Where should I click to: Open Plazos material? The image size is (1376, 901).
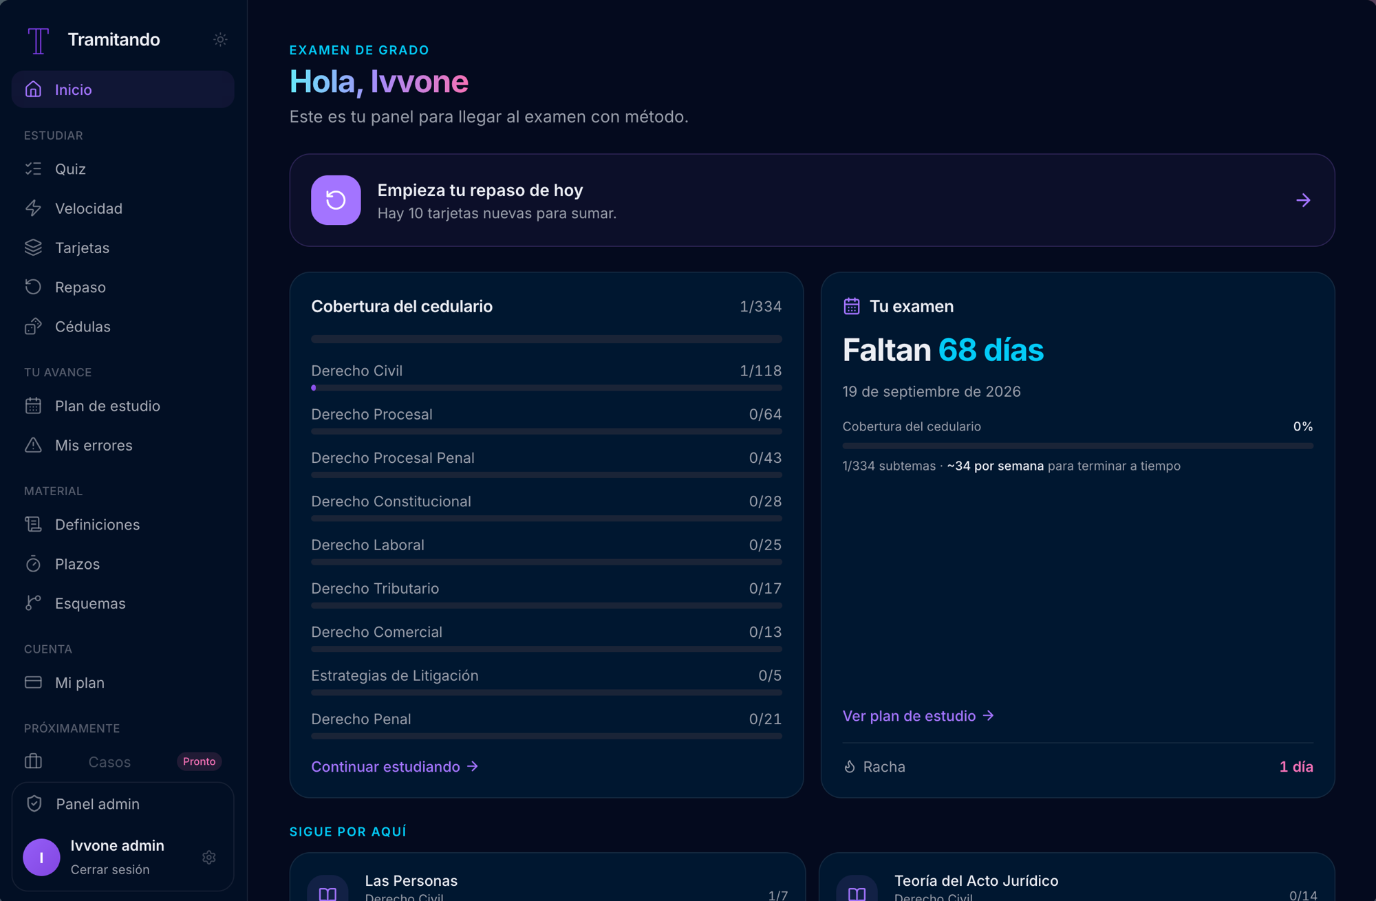coord(123,564)
